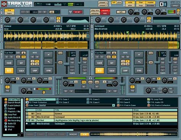The image size is (181, 140).
Task: Click deck A LOOP button
Action: pos(35,70)
